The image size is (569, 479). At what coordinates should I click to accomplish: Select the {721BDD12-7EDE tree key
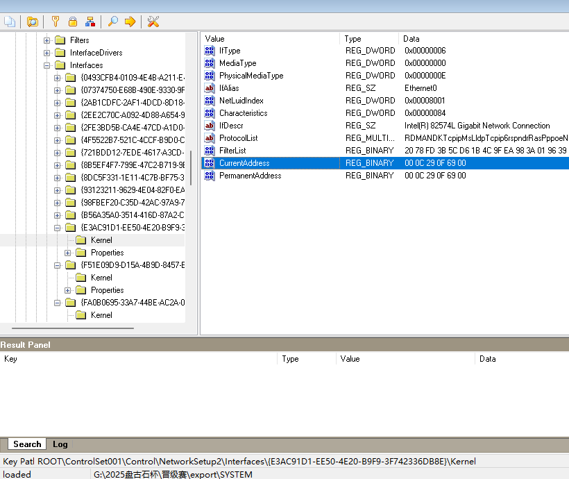tap(133, 153)
